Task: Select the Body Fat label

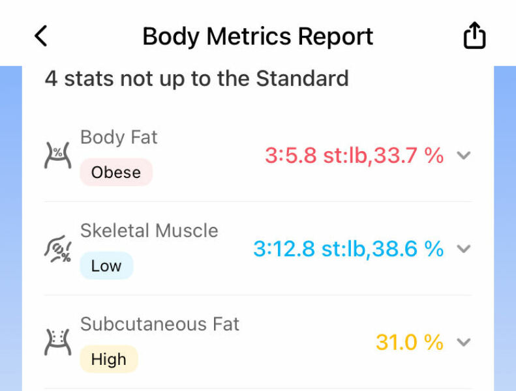Action: [x=119, y=137]
